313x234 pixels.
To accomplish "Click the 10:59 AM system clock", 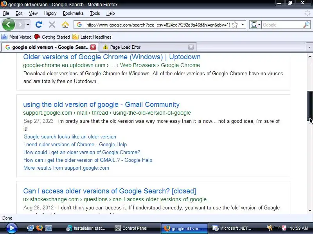I will click(x=299, y=228).
